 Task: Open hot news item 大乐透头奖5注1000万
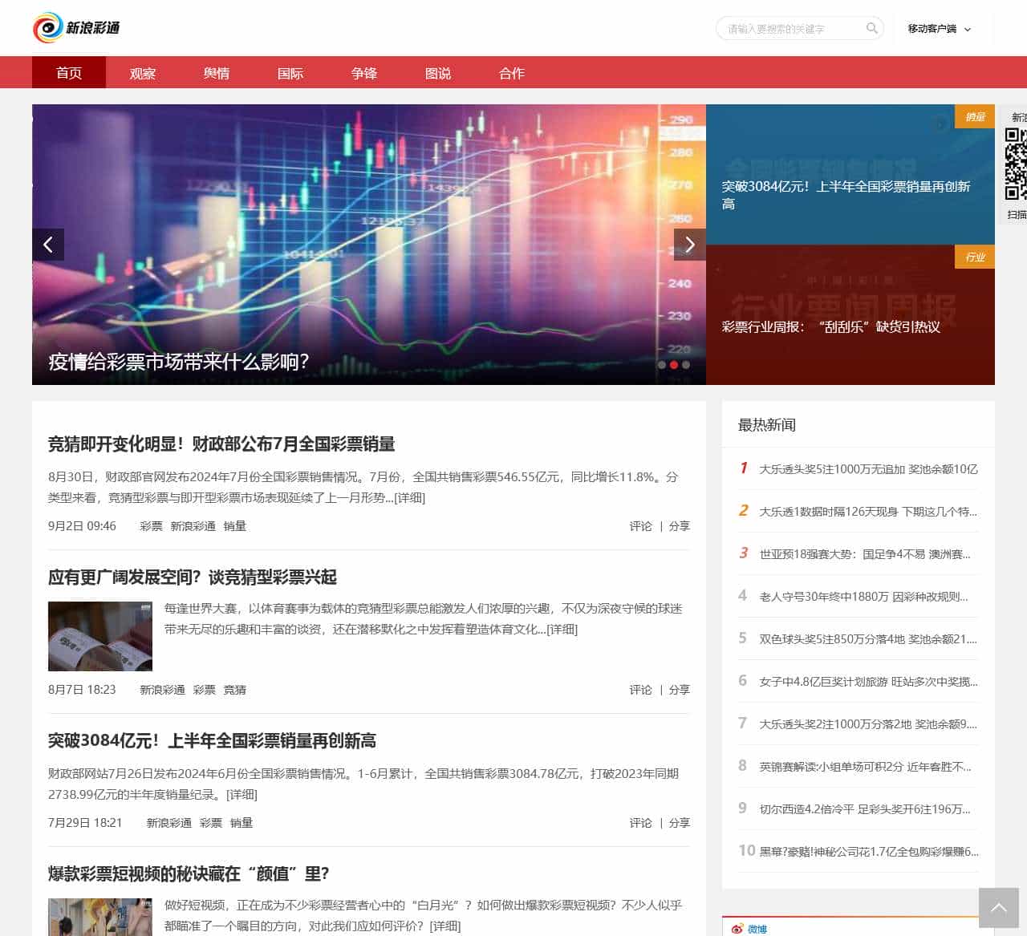click(x=867, y=468)
